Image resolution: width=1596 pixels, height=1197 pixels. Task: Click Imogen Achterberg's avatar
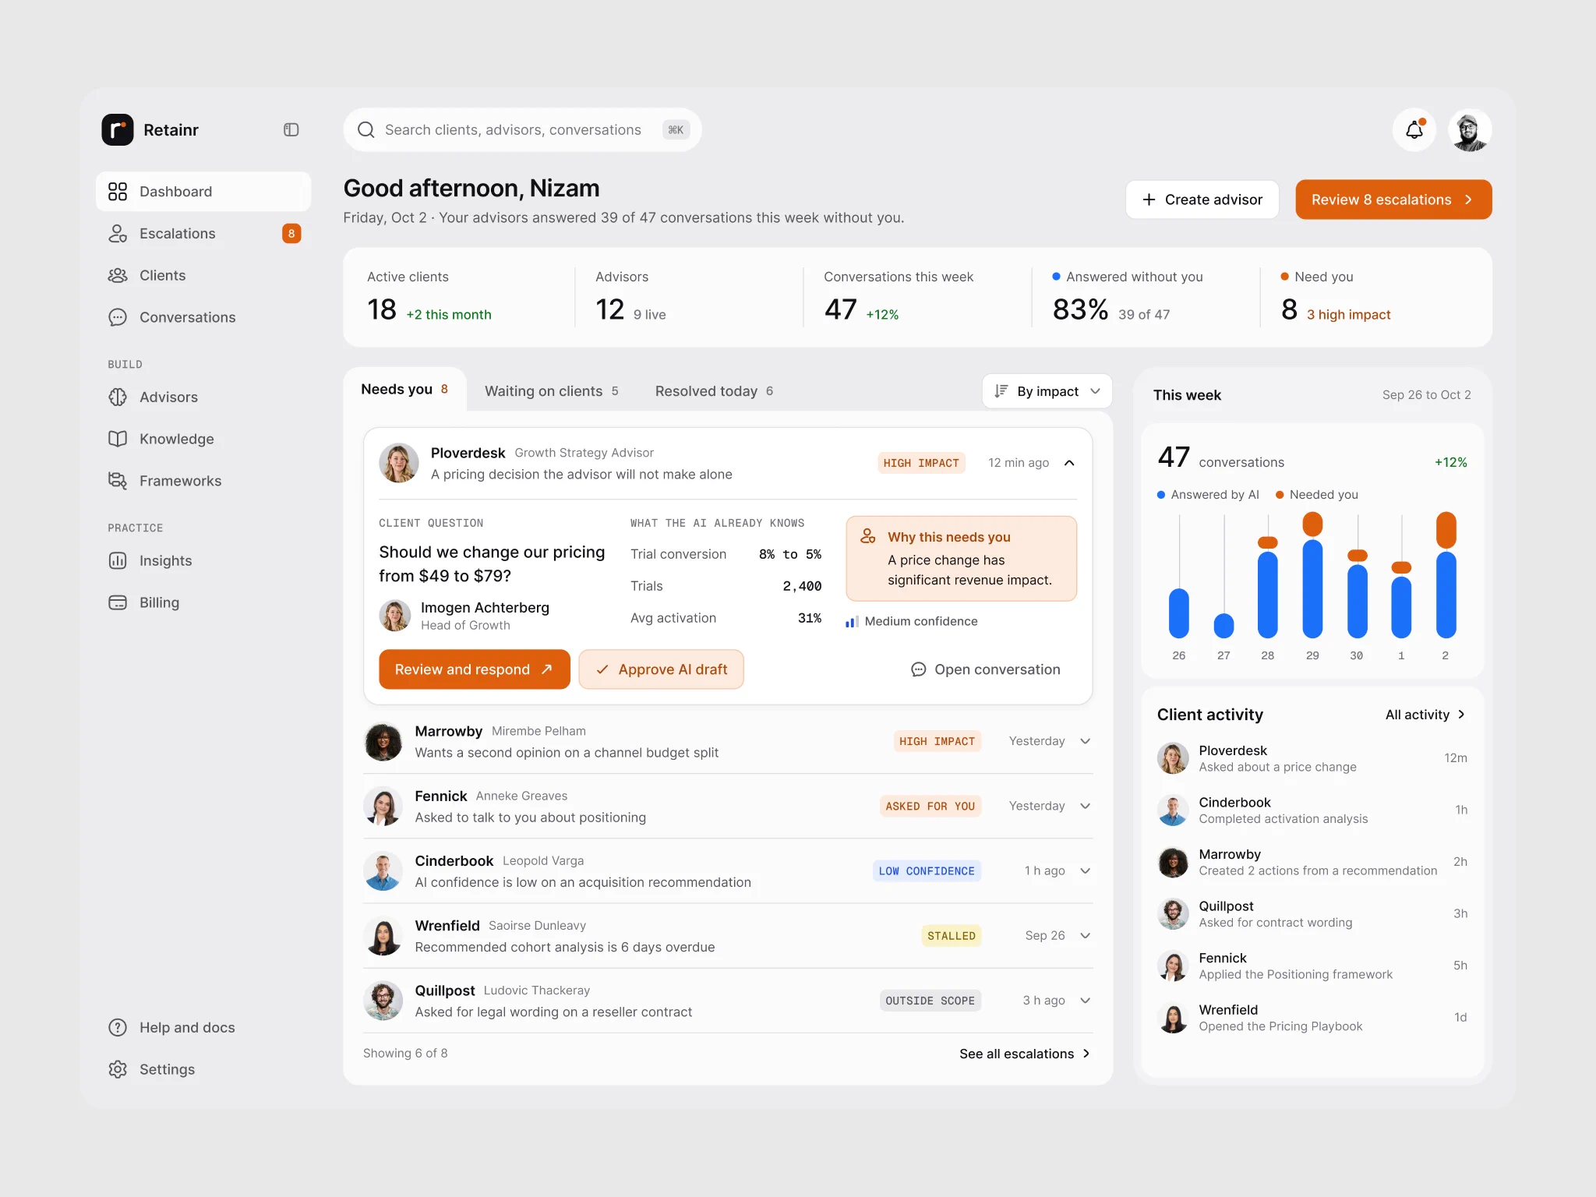(395, 616)
